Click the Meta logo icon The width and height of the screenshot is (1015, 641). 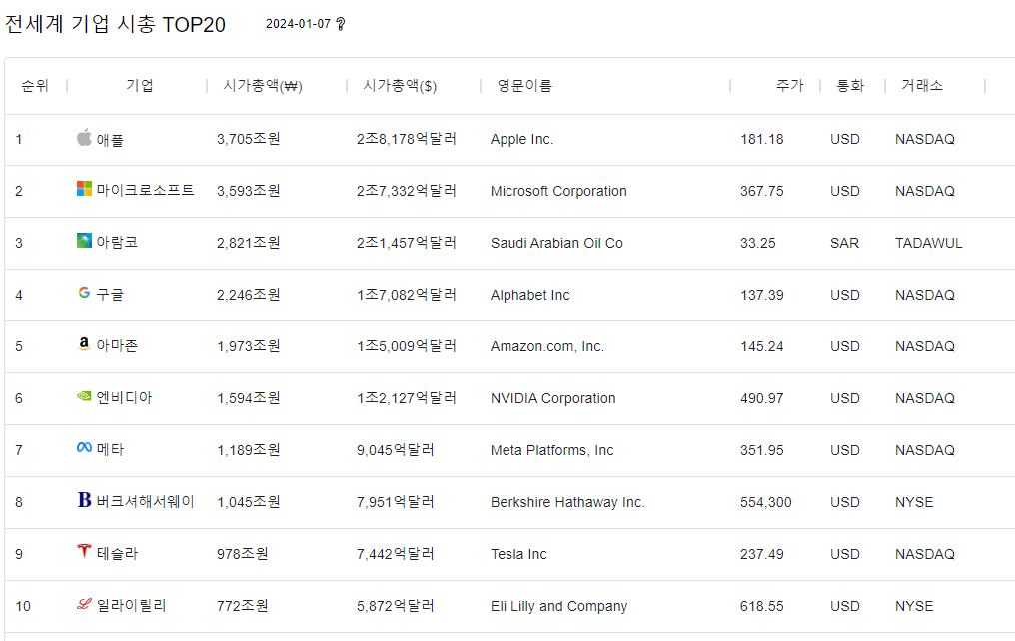point(84,447)
